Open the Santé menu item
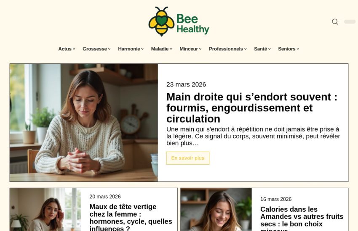 (262, 49)
